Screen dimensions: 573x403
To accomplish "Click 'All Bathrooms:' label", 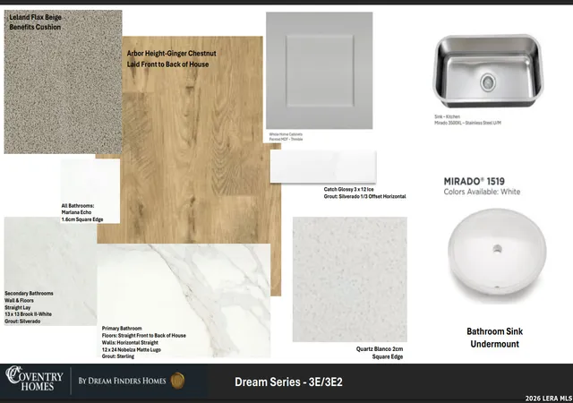I will coord(78,206).
